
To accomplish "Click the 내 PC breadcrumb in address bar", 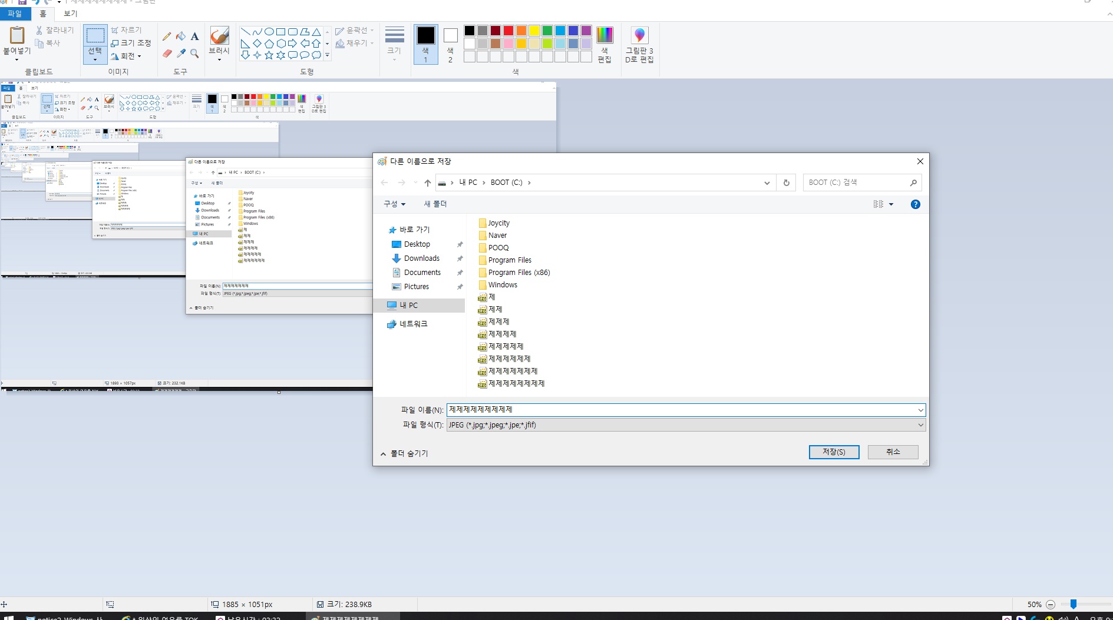I will click(468, 183).
